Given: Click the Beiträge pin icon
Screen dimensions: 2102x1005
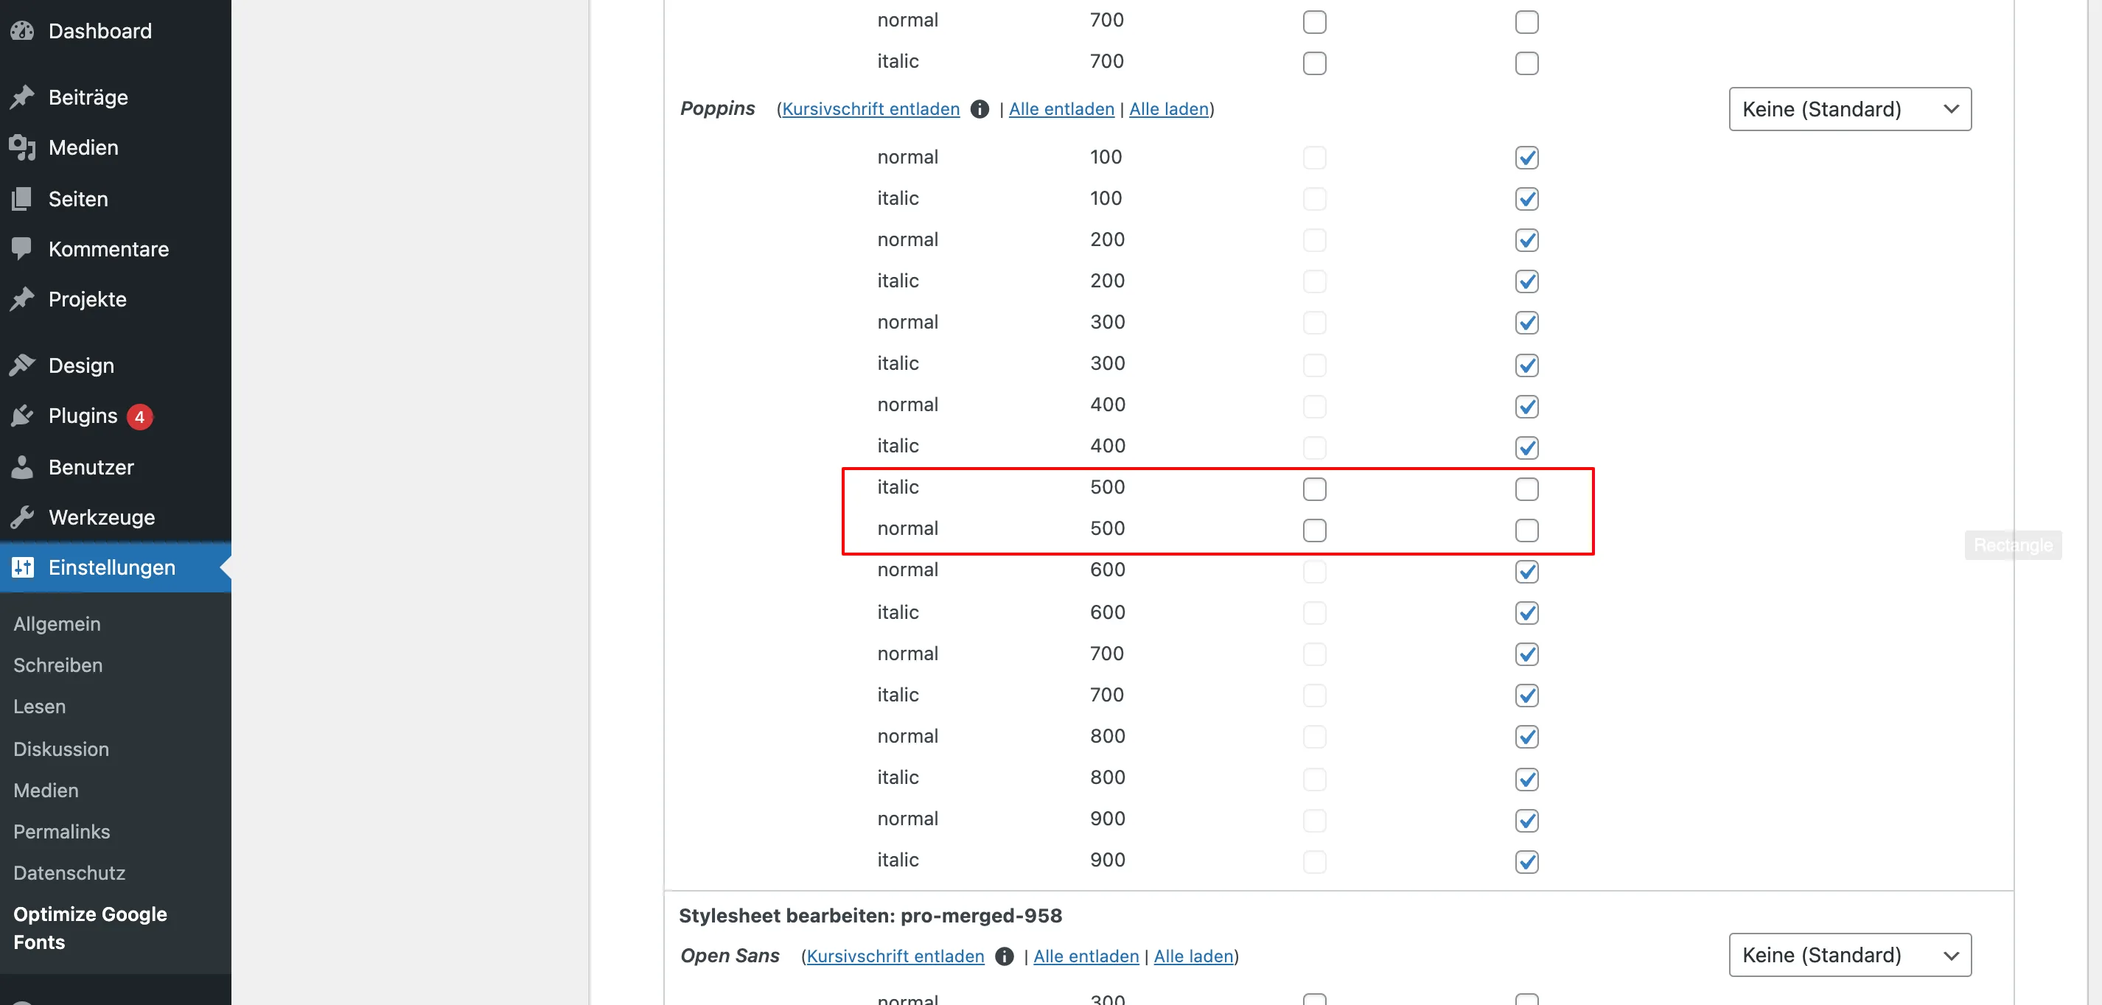Looking at the screenshot, I should pyautogui.click(x=22, y=97).
